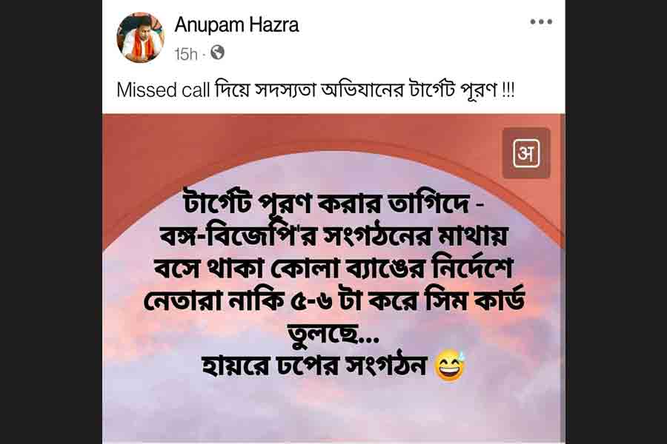Click the globe public audience icon
Screen dimensions: 667x444
(217, 53)
